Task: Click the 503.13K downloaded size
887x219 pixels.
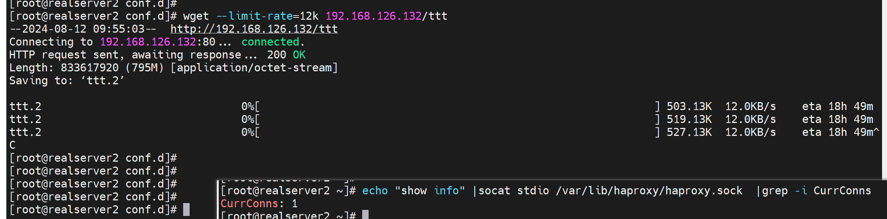Action: tap(689, 107)
